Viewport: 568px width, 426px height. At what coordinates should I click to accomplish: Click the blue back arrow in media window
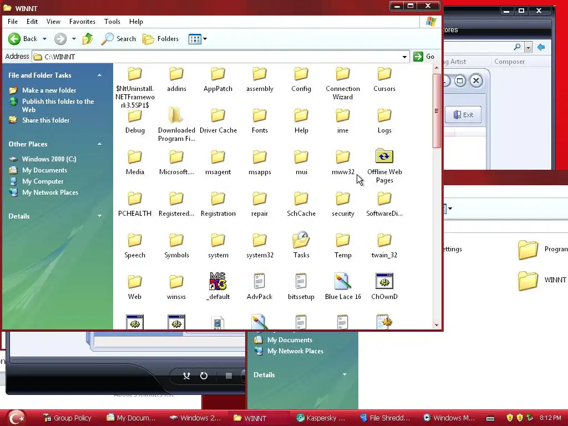[541, 47]
